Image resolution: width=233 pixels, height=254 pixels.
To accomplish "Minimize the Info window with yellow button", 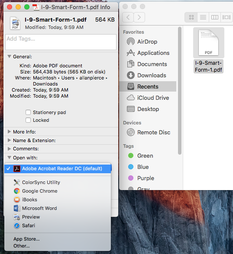I will coord(18,7).
